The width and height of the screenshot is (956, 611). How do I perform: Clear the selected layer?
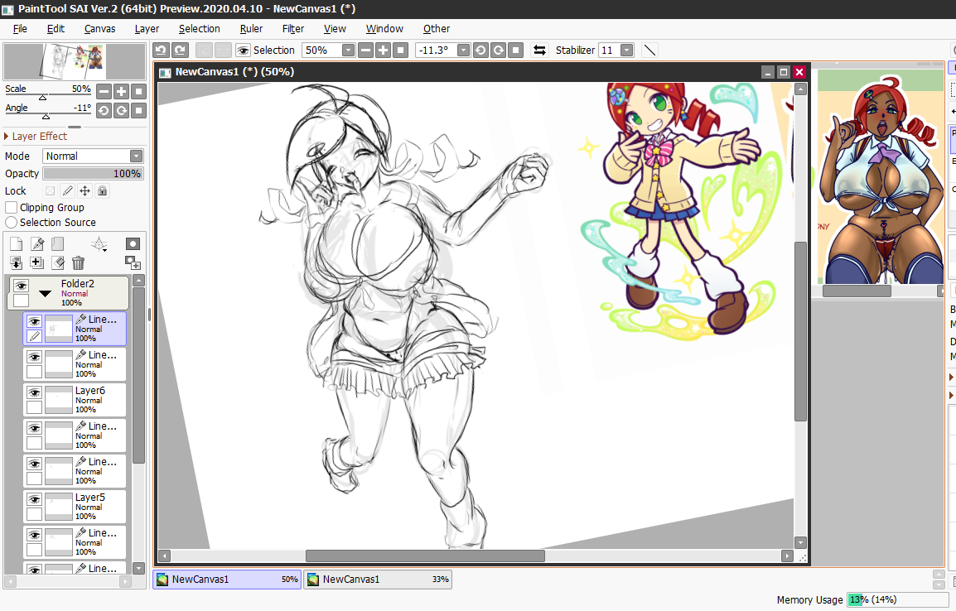coord(58,262)
